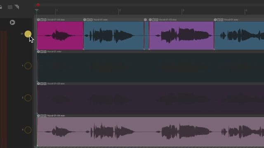Screen dimensions: 264x148
Task: Select the magenta Vocal-01-04.wav comp segment
Action: pyautogui.click(x=60, y=35)
